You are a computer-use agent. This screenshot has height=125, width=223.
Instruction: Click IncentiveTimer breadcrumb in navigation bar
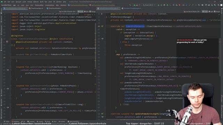[6, 5]
